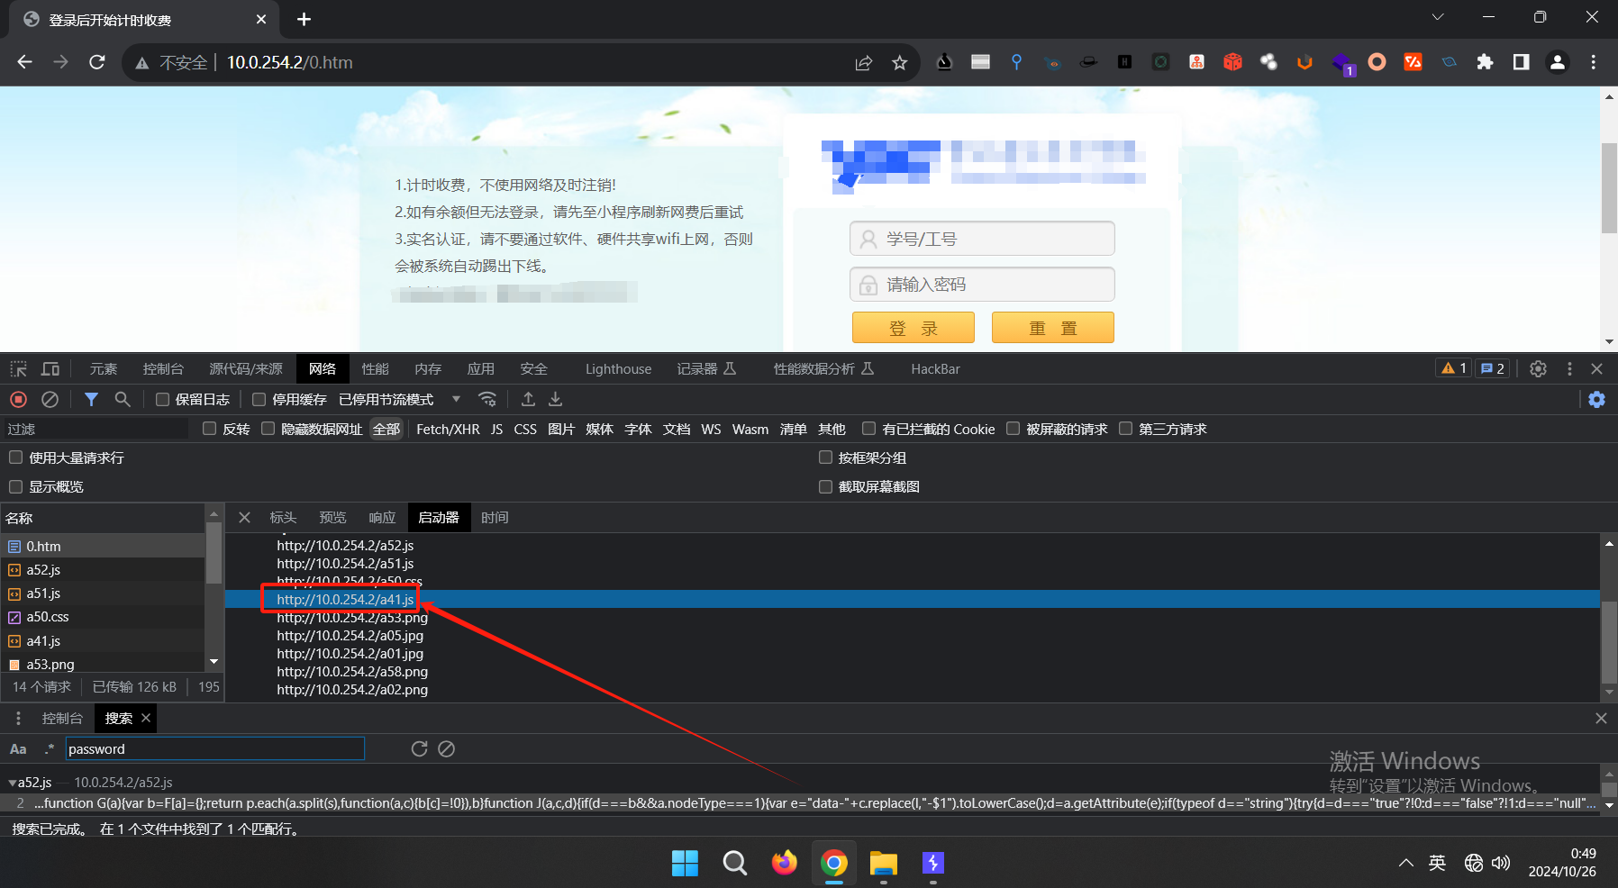Screen dimensions: 1618x888
Task: Check Hide data URLs checkbox
Action: (268, 429)
